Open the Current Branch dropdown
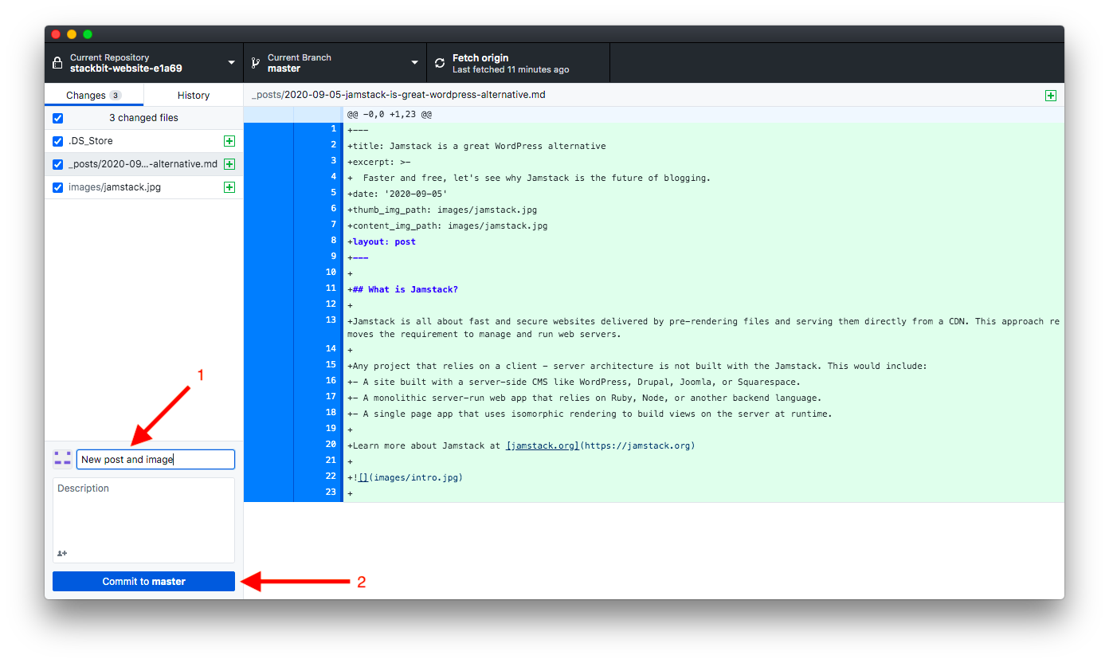Image resolution: width=1109 pixels, height=663 pixels. coord(335,63)
